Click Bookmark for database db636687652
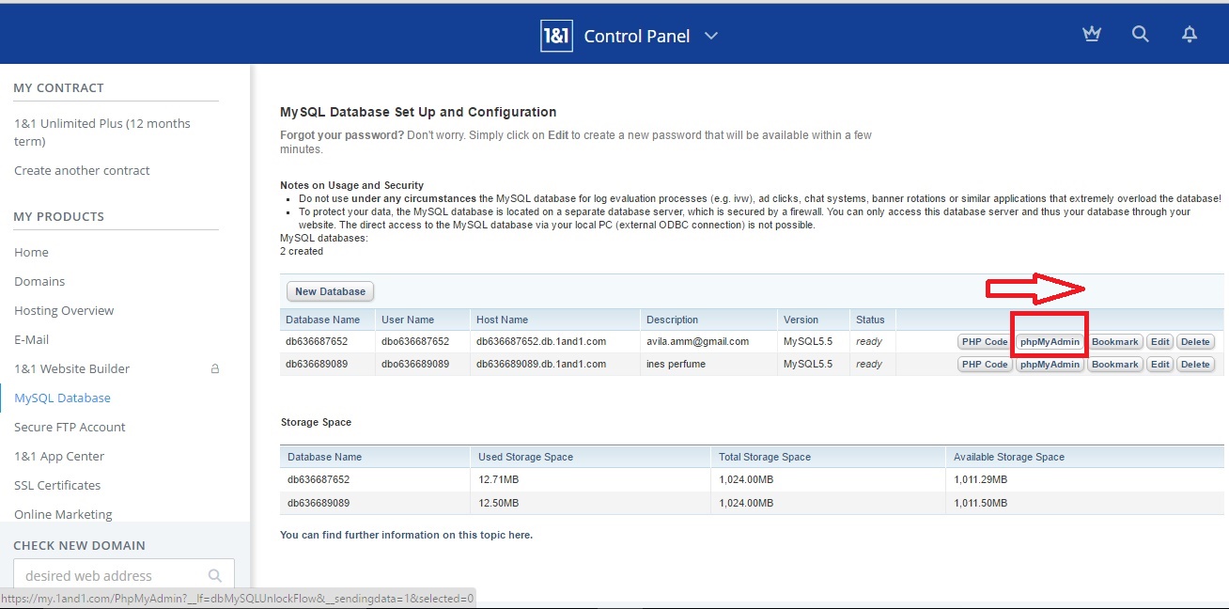The image size is (1229, 609). click(x=1114, y=342)
